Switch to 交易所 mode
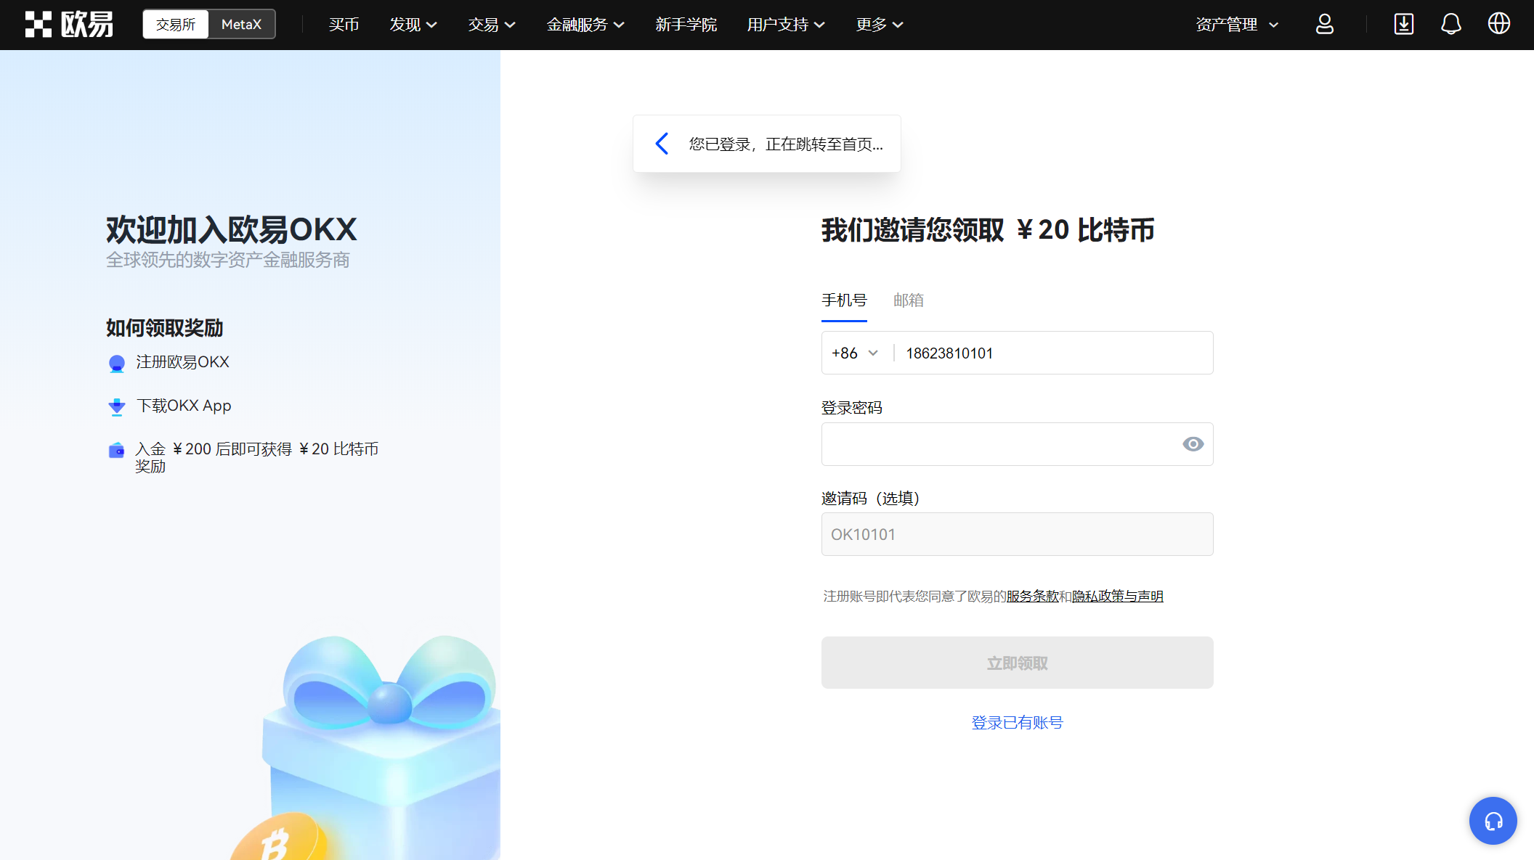 176,24
